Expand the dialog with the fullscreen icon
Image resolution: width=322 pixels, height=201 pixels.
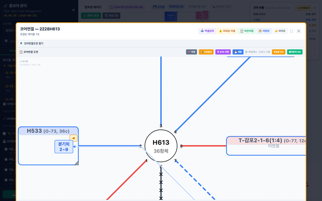click(x=291, y=31)
